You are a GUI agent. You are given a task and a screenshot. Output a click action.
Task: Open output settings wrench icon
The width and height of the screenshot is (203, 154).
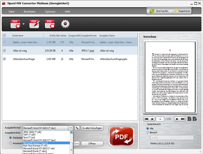77,128
